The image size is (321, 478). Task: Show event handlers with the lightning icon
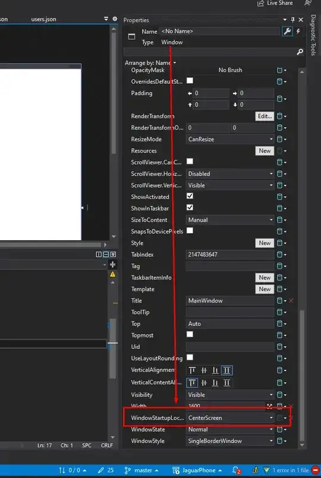298,31
